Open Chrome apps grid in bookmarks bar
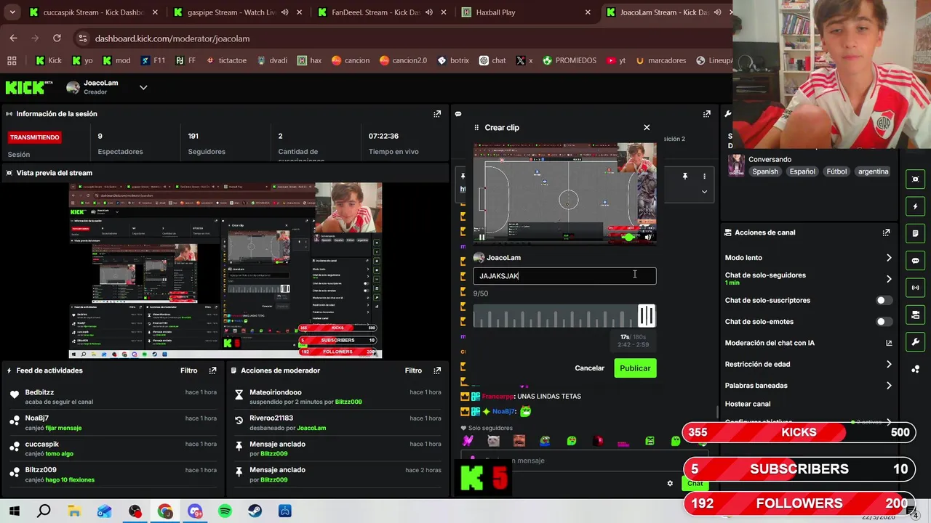The image size is (931, 523). pos(12,60)
